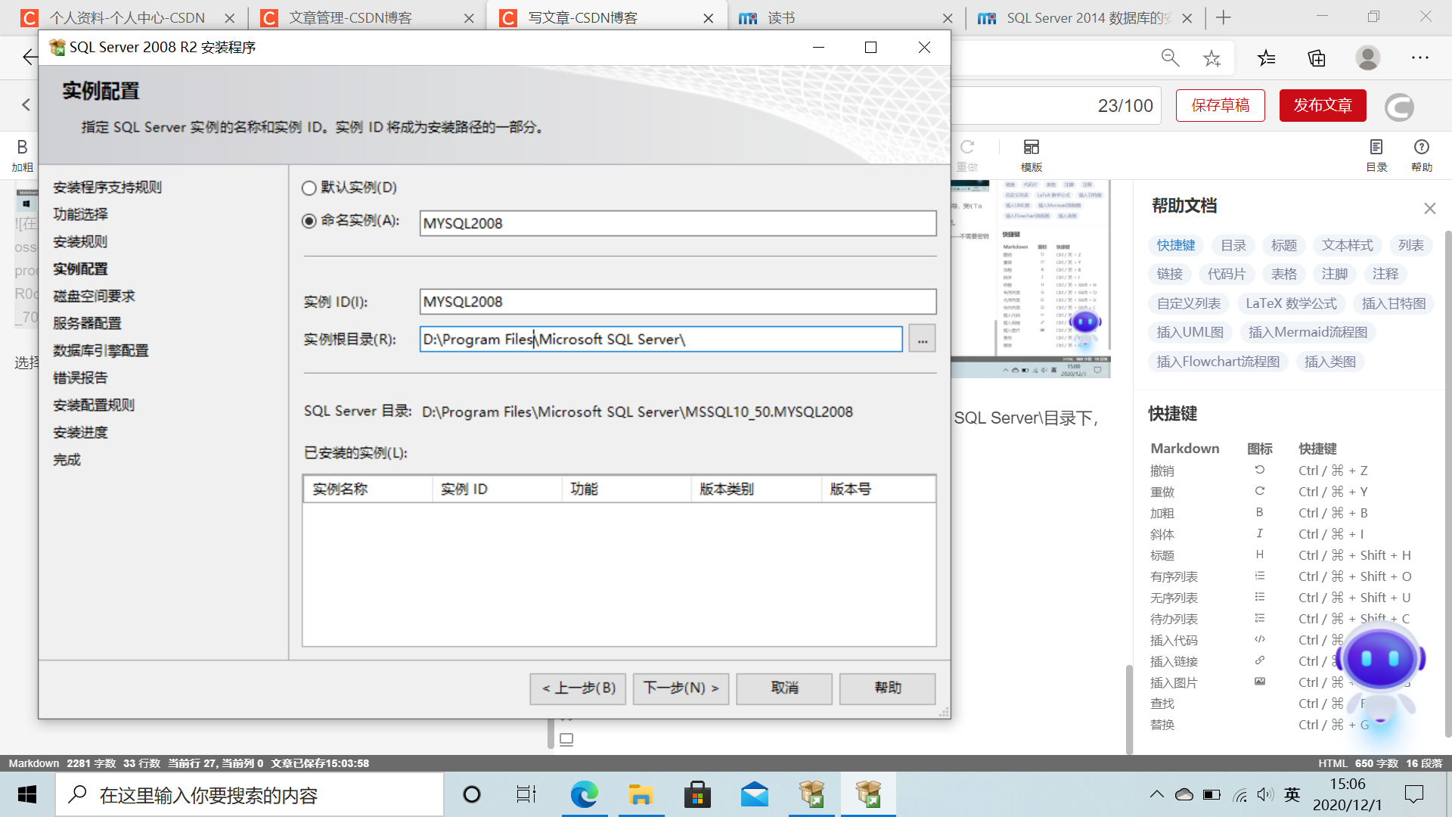Viewport: 1452px width, 817px height.
Task: Go back with the 上一步(B) button
Action: pyautogui.click(x=578, y=688)
